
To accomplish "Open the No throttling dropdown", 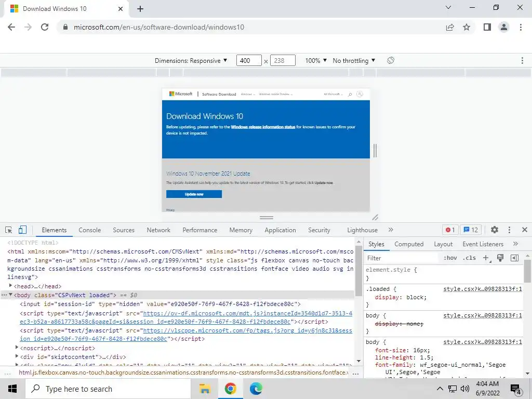I will (x=354, y=60).
